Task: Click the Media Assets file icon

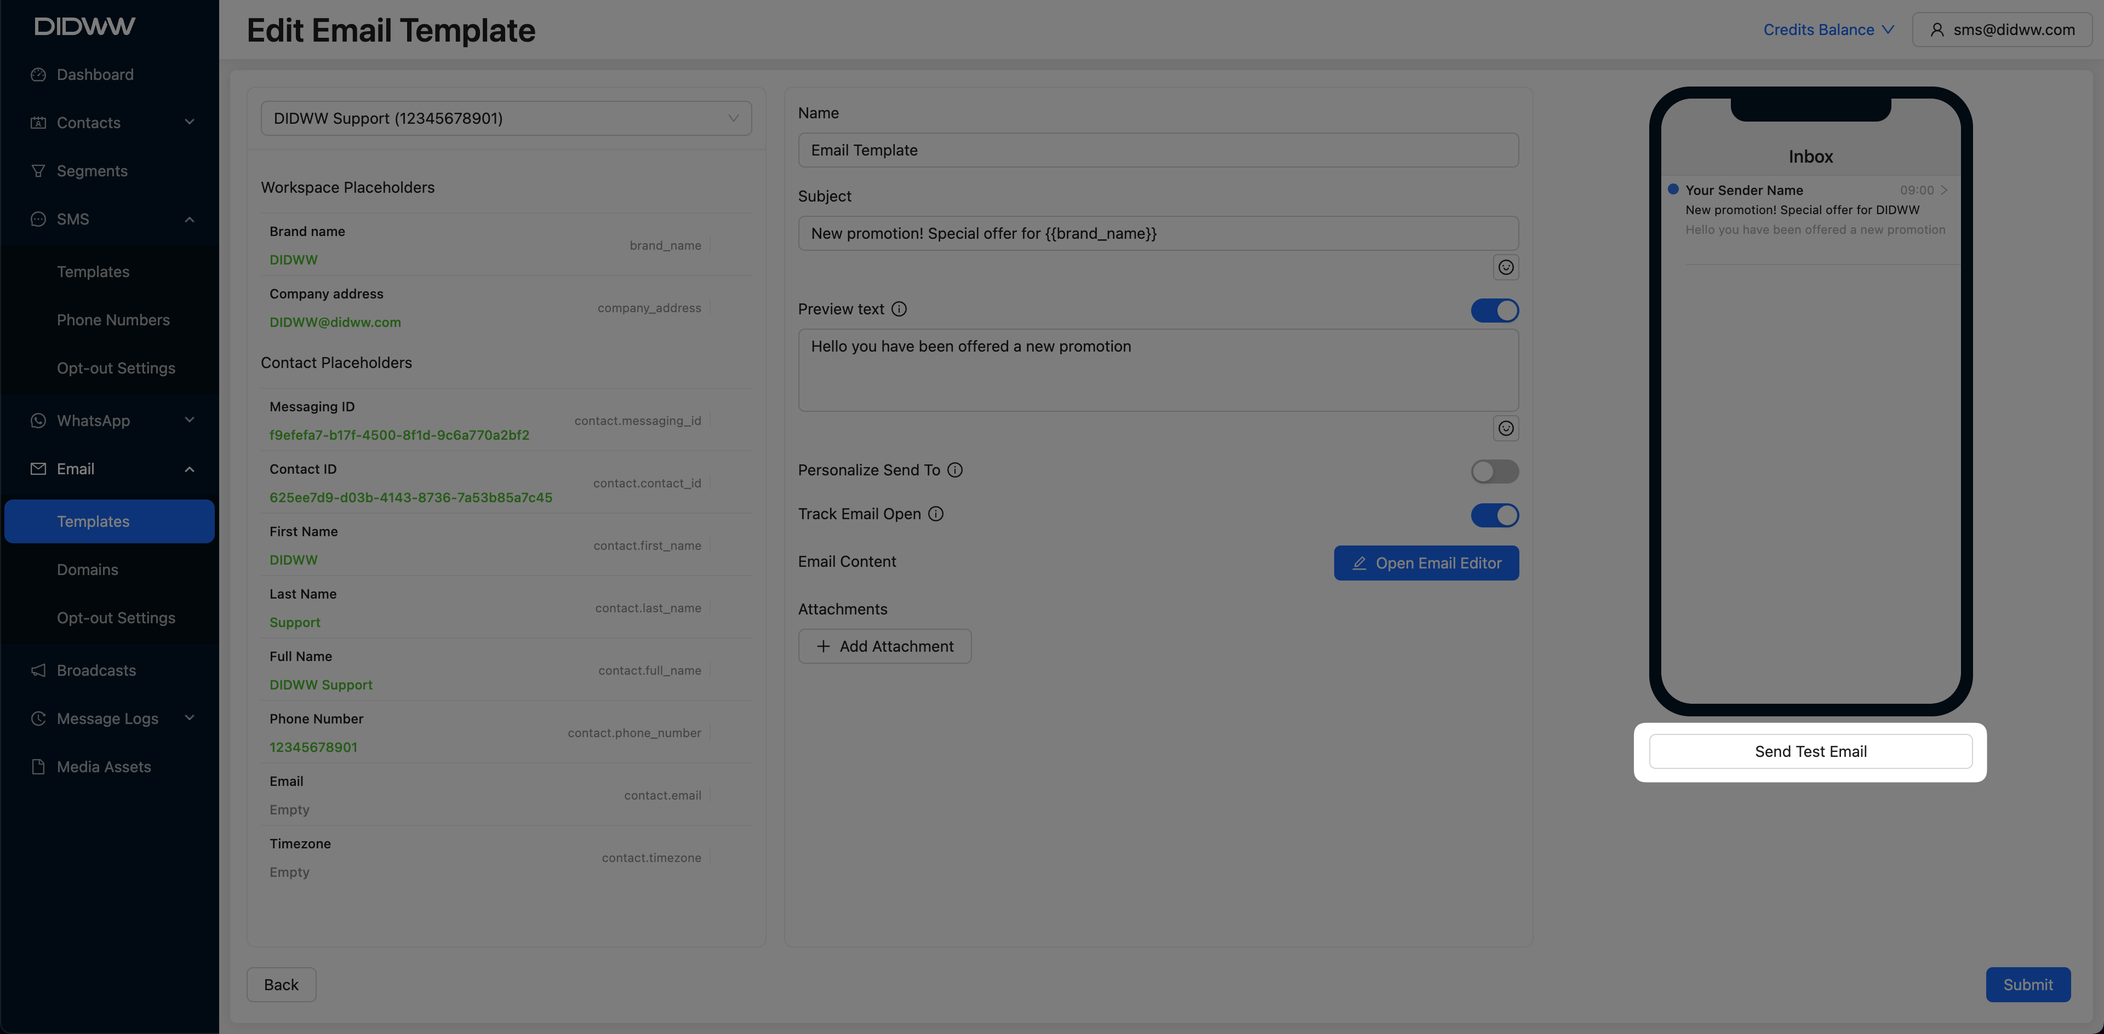Action: point(38,766)
